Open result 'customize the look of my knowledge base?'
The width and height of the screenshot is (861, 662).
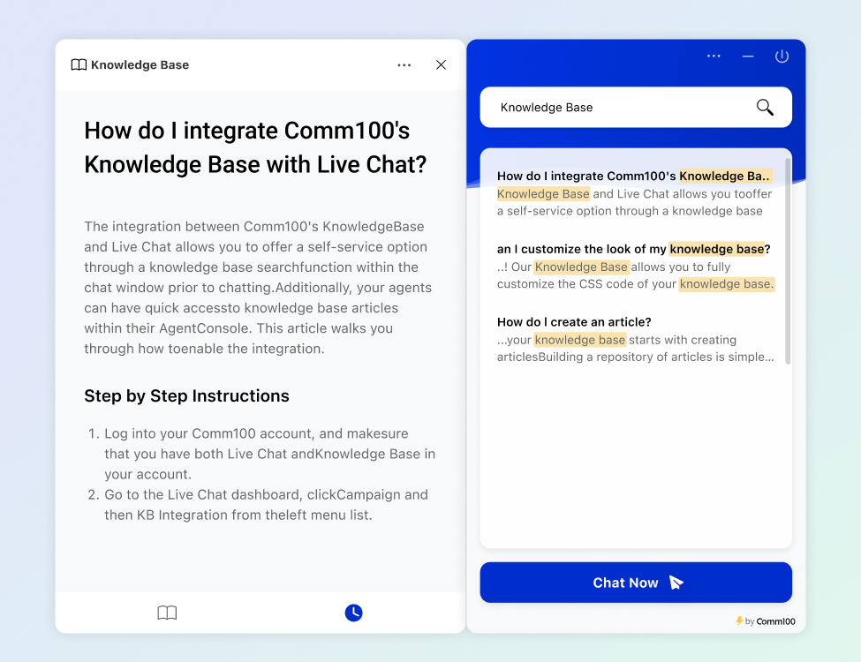click(x=634, y=249)
